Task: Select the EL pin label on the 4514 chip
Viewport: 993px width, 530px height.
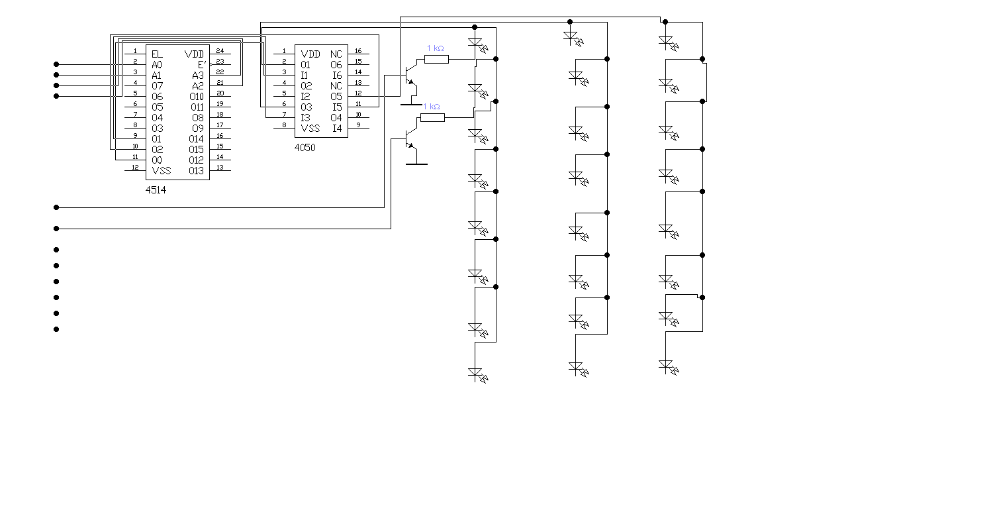Action: (157, 54)
